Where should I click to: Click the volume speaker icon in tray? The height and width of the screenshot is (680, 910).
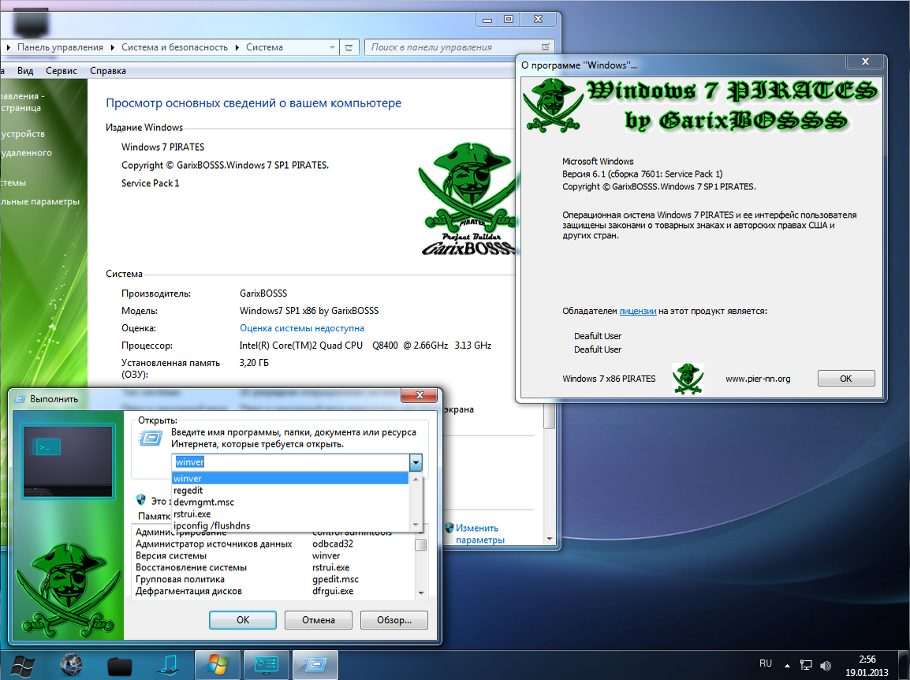826,666
